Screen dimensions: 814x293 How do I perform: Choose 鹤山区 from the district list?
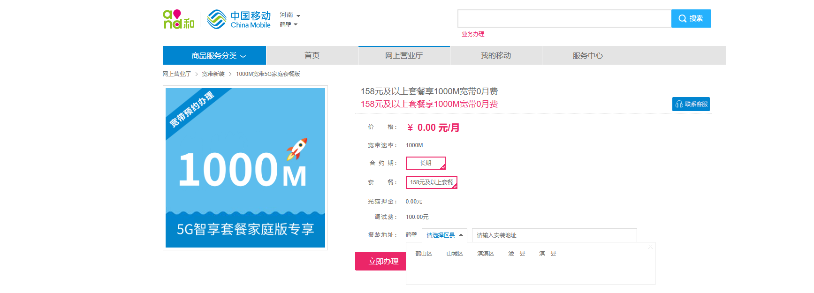(424, 254)
